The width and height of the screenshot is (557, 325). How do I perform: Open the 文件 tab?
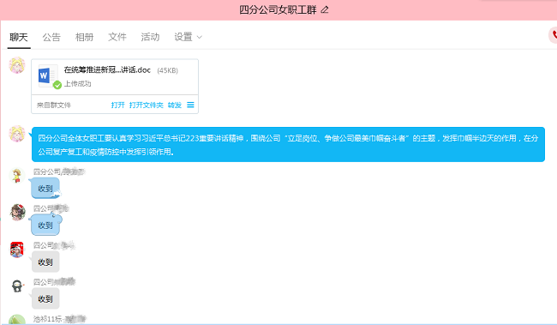[117, 37]
